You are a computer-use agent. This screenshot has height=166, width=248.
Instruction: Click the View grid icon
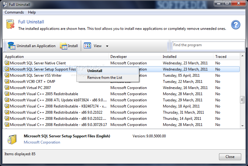87,46
